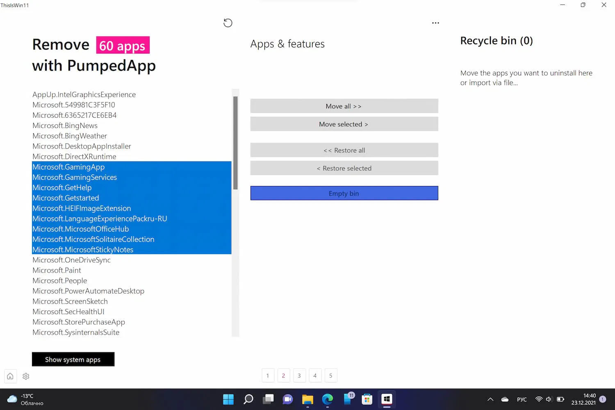
Task: Select Microsoft.MicrosoftSolitaireCollection in the list
Action: [132, 239]
